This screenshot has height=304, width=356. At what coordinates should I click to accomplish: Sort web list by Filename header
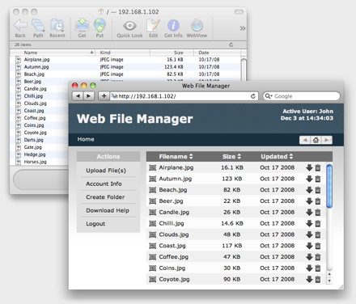[x=176, y=157]
